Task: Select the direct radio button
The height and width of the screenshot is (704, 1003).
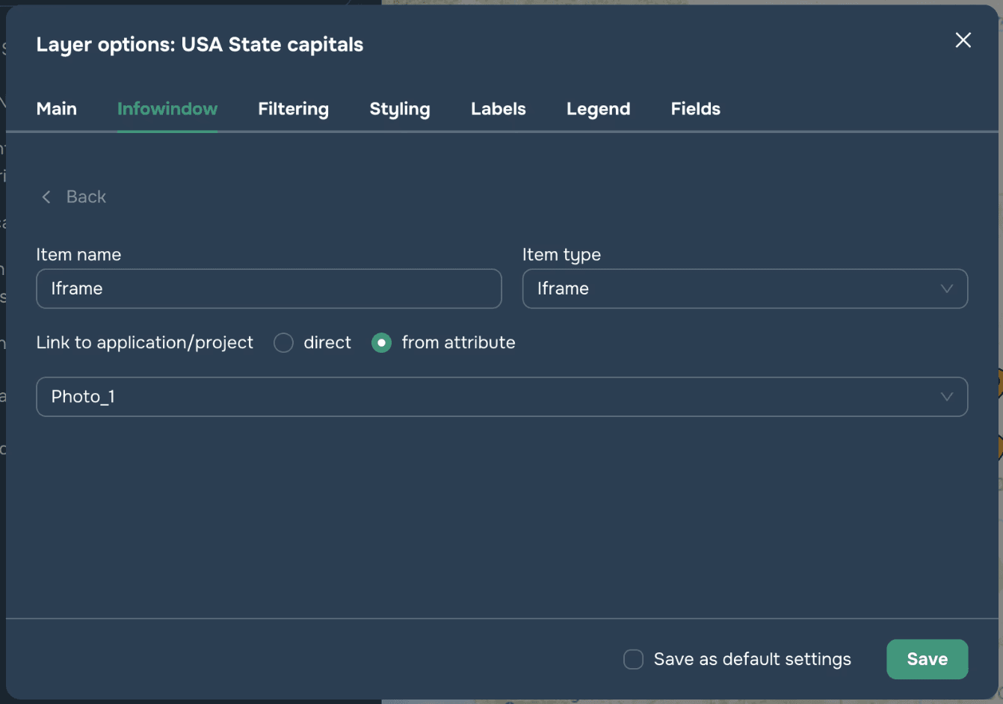Action: coord(283,343)
